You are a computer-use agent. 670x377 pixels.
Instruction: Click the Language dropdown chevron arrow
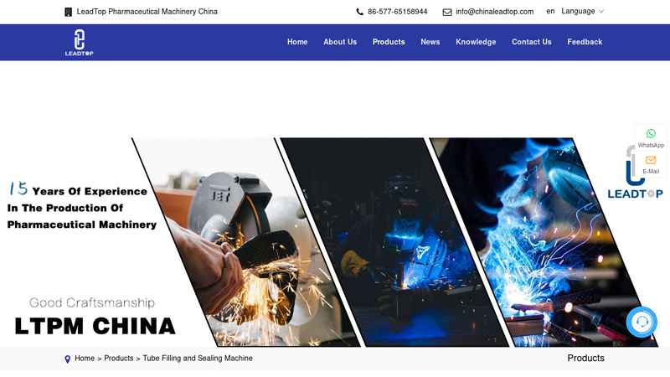click(601, 12)
